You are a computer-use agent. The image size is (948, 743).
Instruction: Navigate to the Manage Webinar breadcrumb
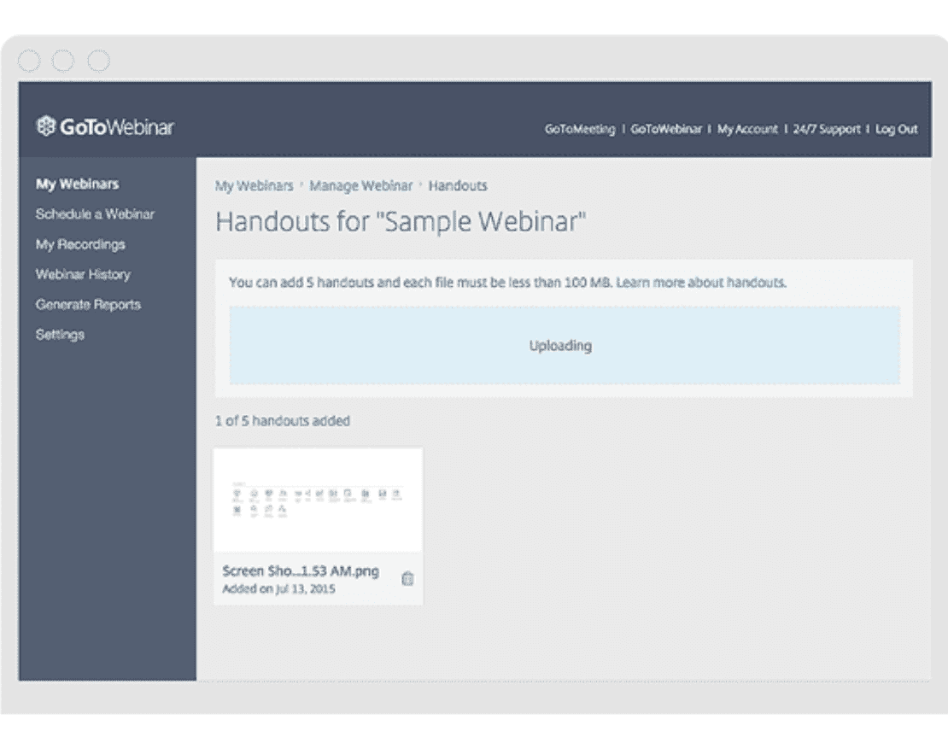[360, 185]
